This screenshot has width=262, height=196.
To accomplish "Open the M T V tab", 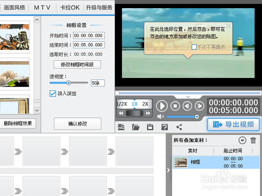I will point(42,8).
